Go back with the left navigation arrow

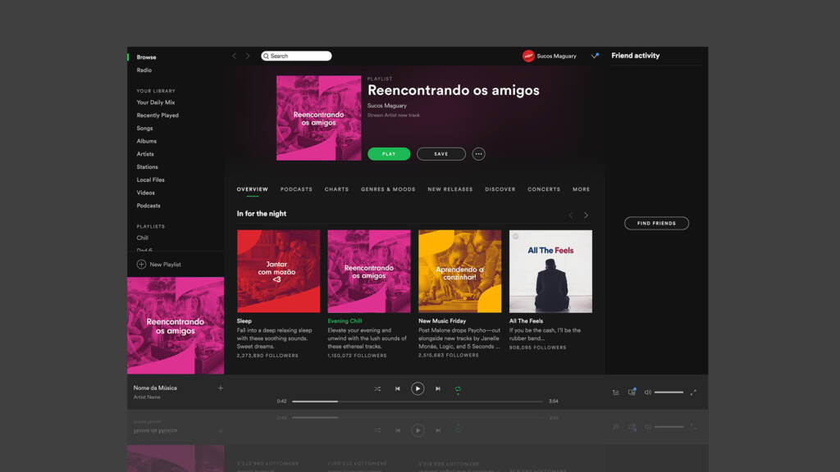(x=234, y=56)
